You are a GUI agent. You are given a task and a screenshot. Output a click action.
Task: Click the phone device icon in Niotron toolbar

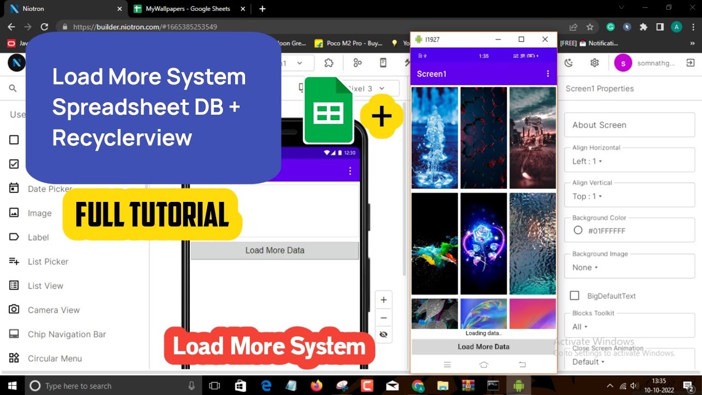(x=383, y=63)
